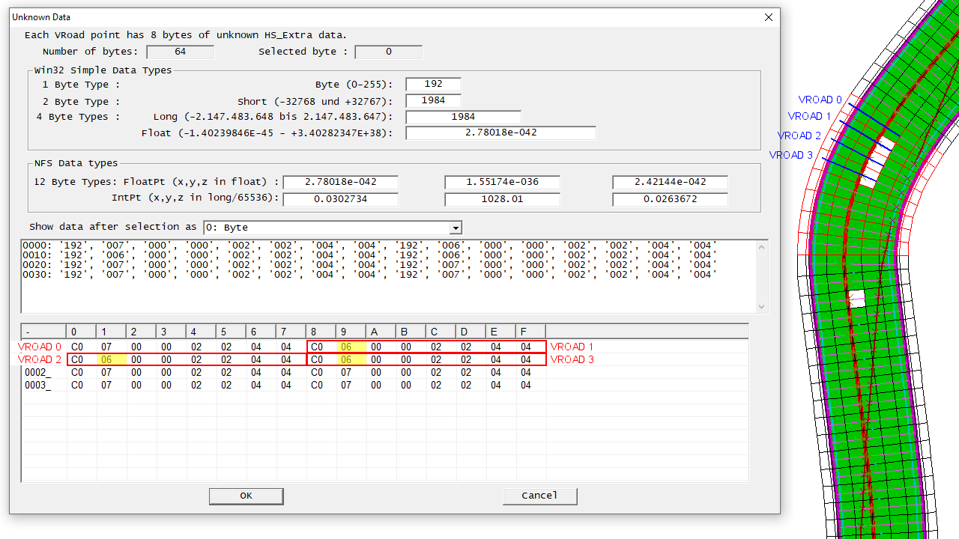This screenshot has height=539, width=959.
Task: Click the lower white block on the track map
Action: 857,299
